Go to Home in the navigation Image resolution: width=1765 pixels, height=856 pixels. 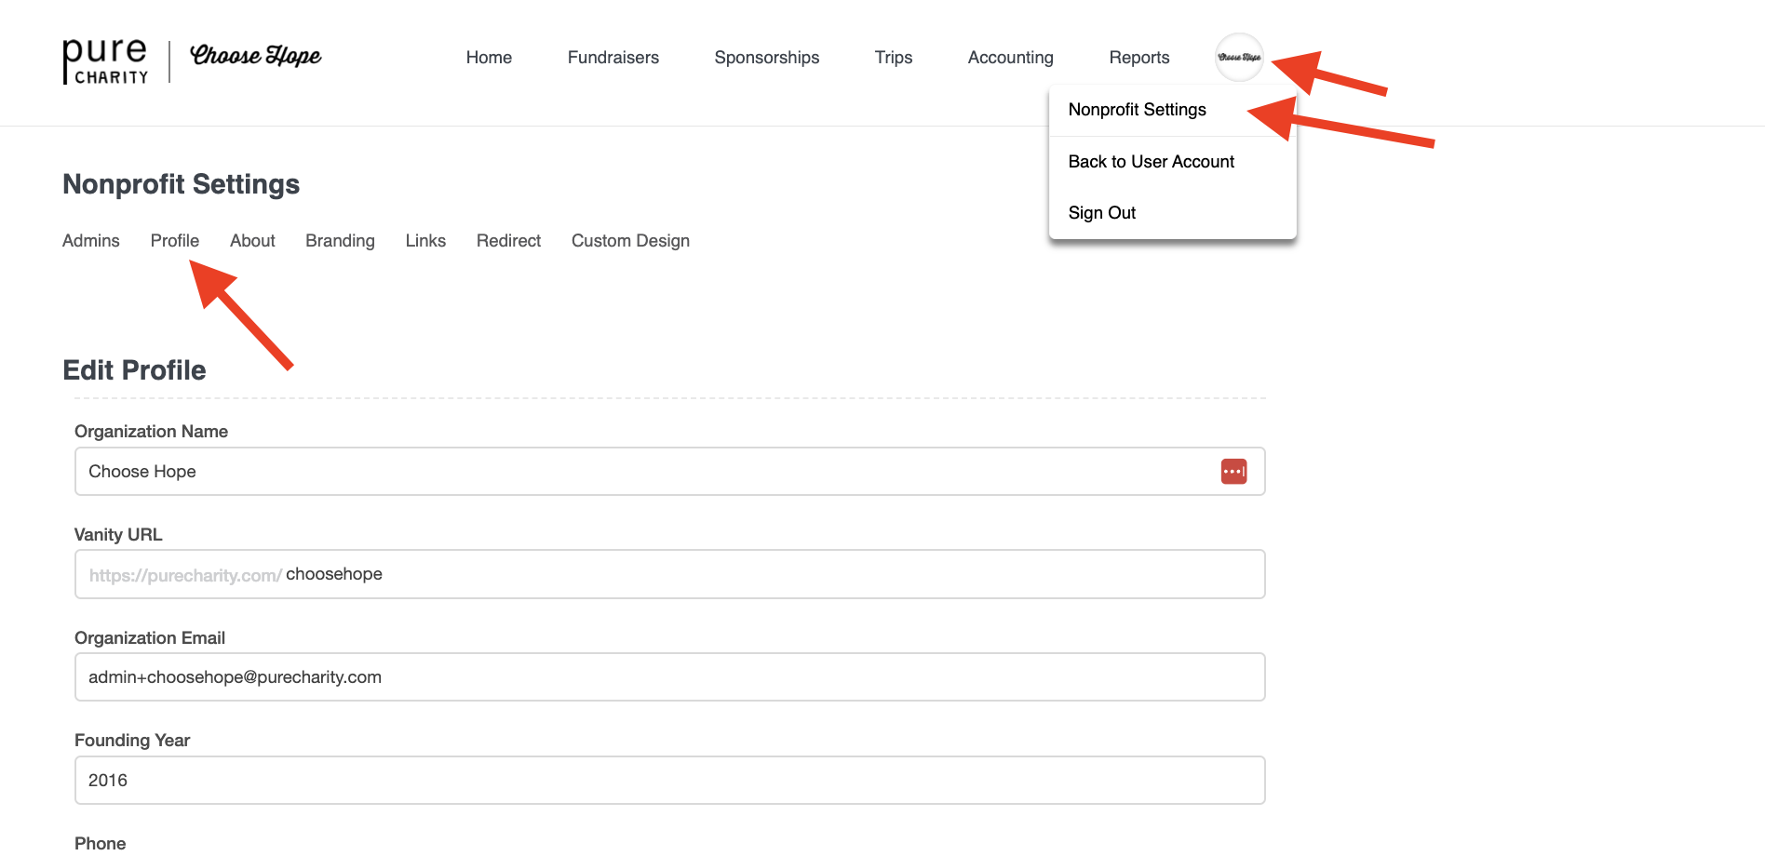[x=489, y=58]
